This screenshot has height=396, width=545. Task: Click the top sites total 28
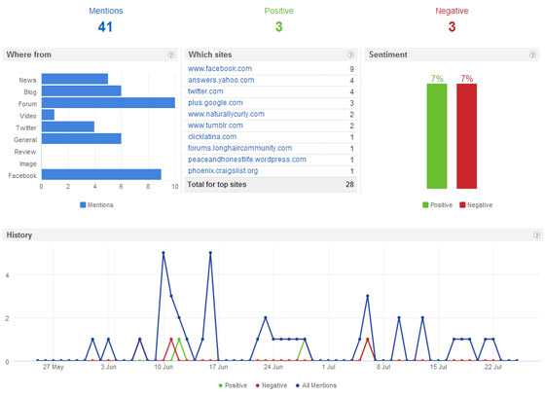point(349,185)
